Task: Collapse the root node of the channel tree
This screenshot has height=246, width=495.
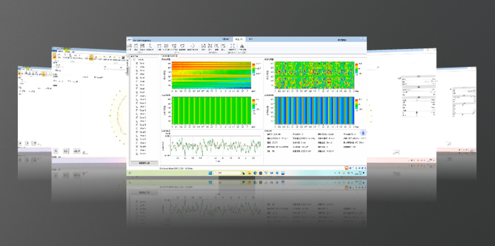Action: pyautogui.click(x=131, y=60)
